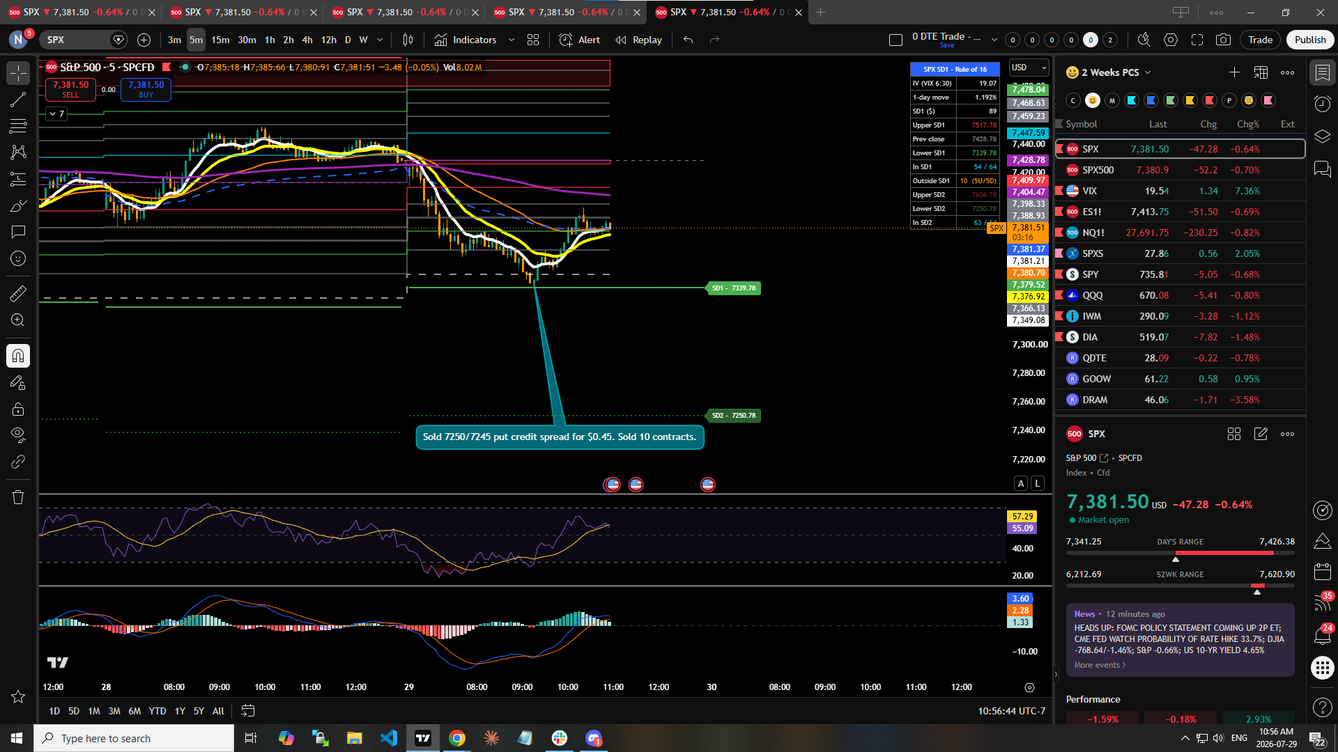This screenshot has height=752, width=1338.
Task: Open the USD currency dropdown
Action: 1029,68
